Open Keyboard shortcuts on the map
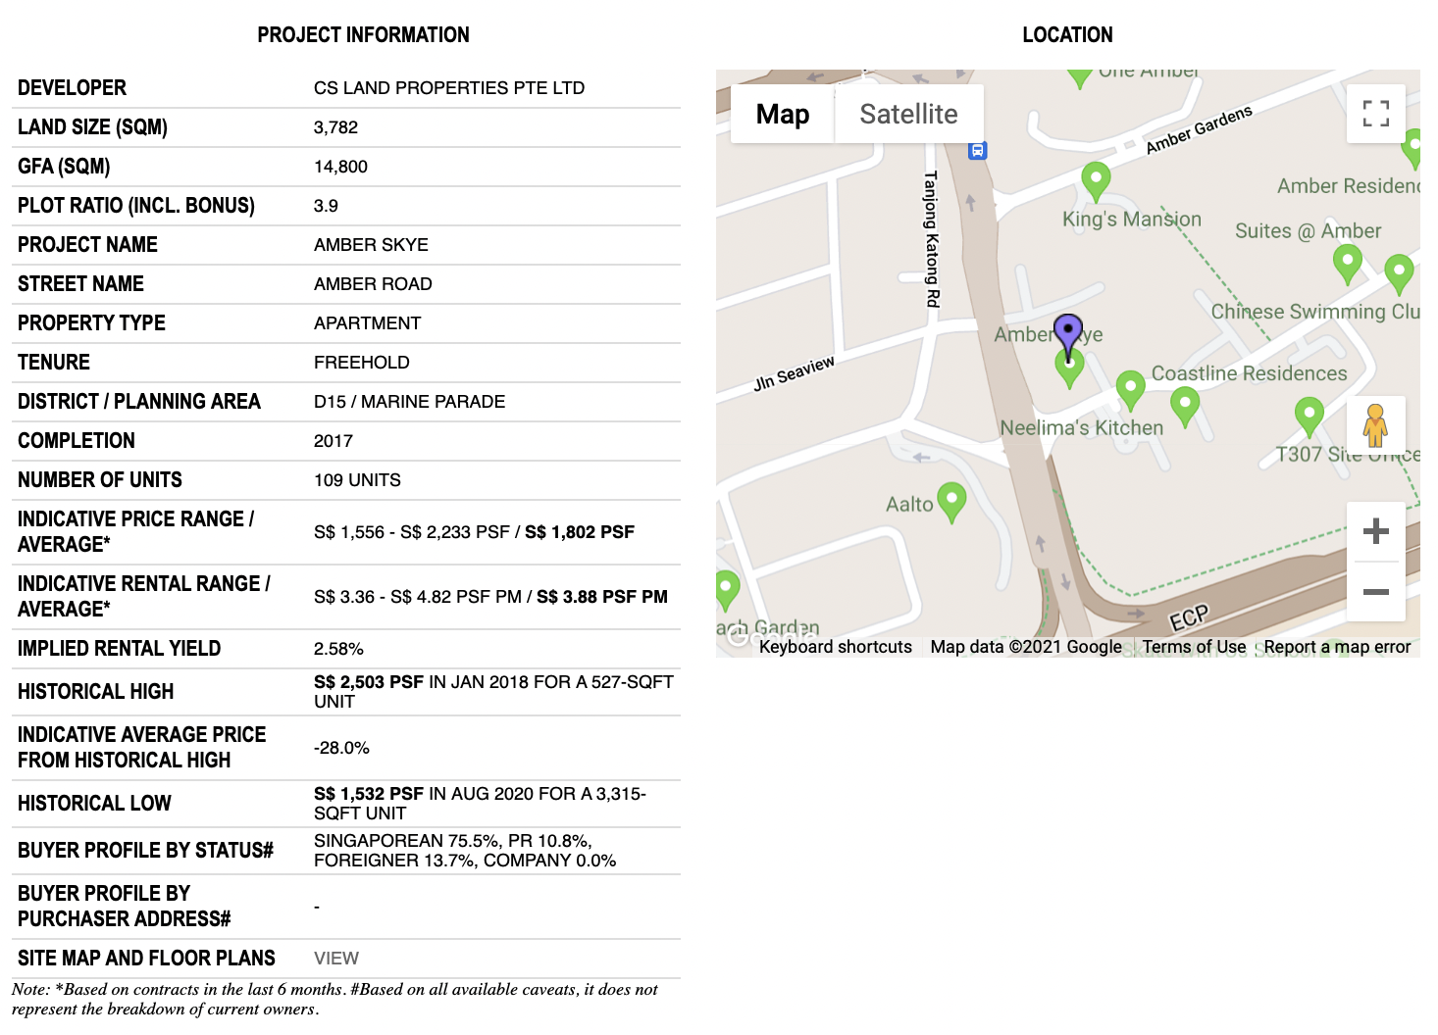This screenshot has height=1035, width=1438. [835, 647]
